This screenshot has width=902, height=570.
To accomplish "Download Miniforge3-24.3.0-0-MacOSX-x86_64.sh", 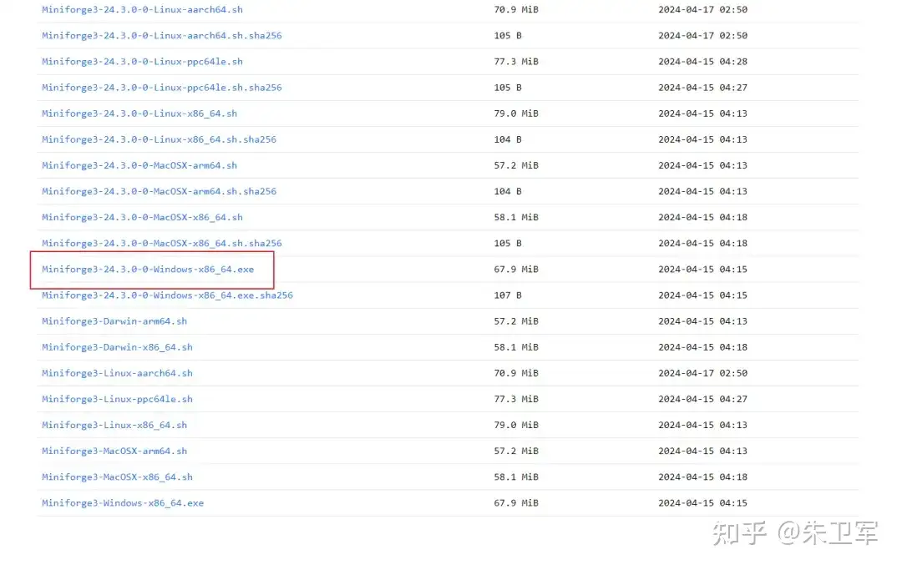I will pyautogui.click(x=142, y=217).
